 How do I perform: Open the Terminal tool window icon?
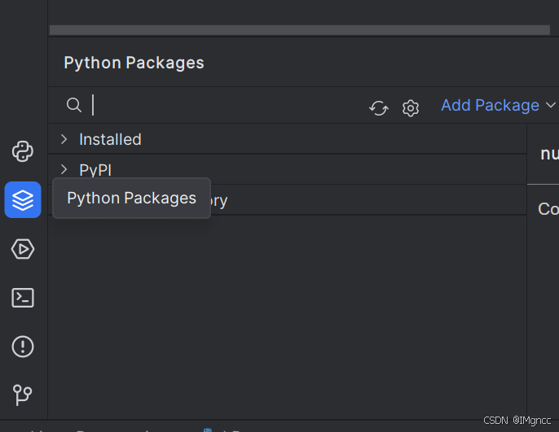click(23, 298)
